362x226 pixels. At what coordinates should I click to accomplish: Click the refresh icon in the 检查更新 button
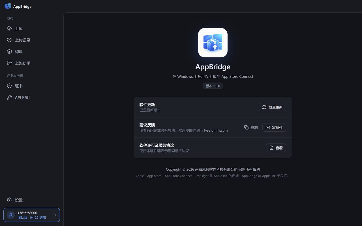point(264,107)
